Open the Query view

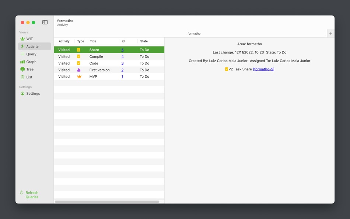coord(34,54)
